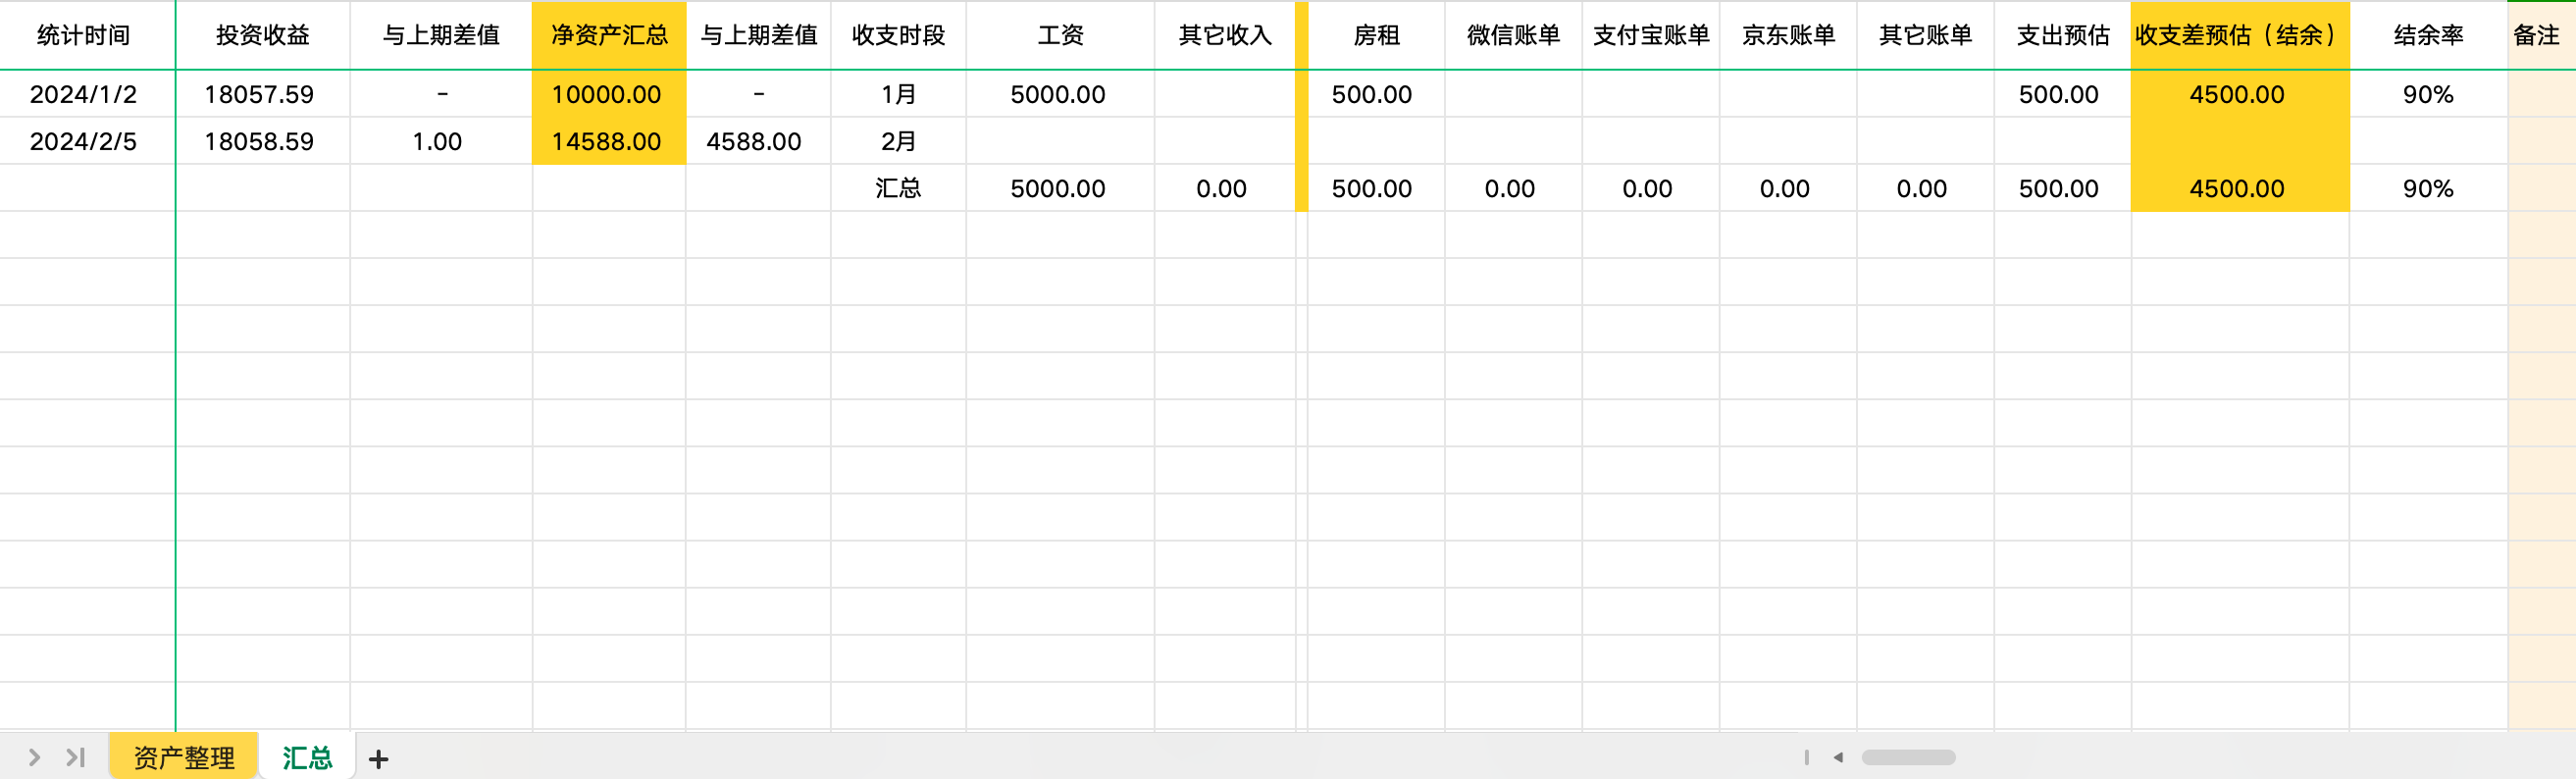The image size is (2576, 779).
Task: Click the 汇总 row label cell
Action: click(898, 188)
